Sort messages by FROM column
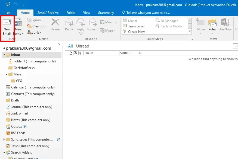The image size is (238, 159). tap(101, 53)
